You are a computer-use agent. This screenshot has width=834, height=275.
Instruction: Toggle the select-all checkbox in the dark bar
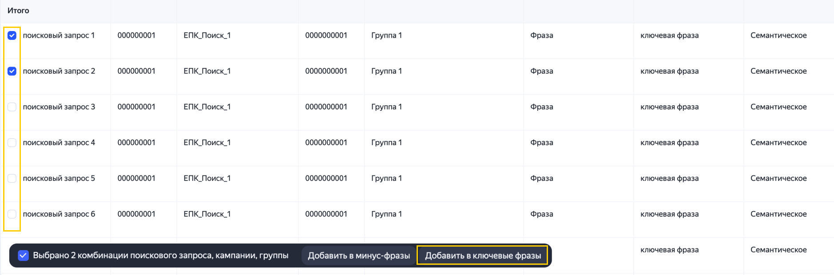tap(23, 255)
